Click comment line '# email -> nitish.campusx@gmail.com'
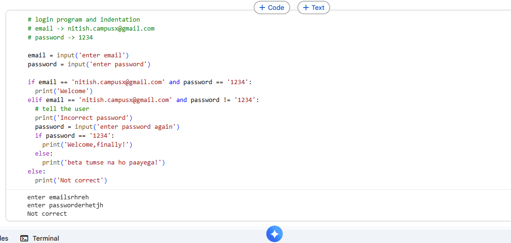511x243 pixels. point(91,29)
